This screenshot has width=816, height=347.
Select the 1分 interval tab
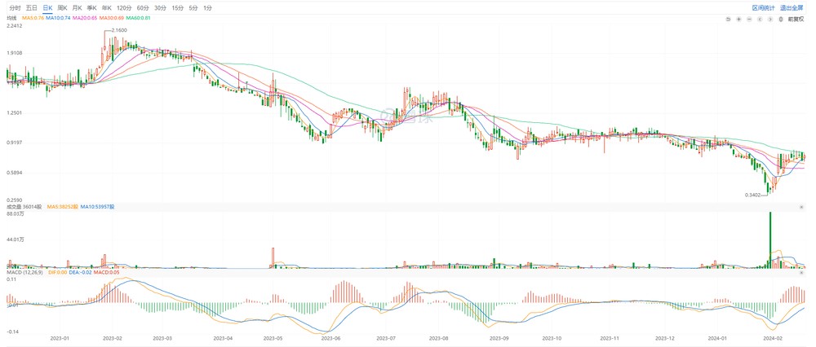[208, 7]
